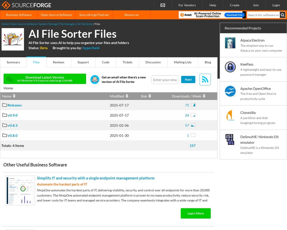Open the Blog tab
This screenshot has height=230, width=287.
click(208, 62)
